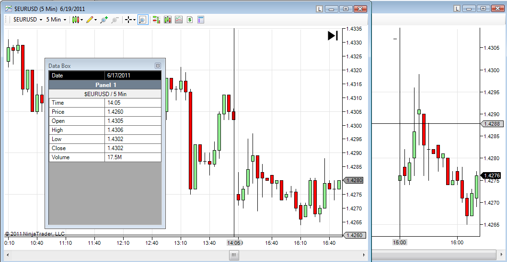Open the chart trader icon
The width and height of the screenshot is (507, 262).
[x=157, y=20]
